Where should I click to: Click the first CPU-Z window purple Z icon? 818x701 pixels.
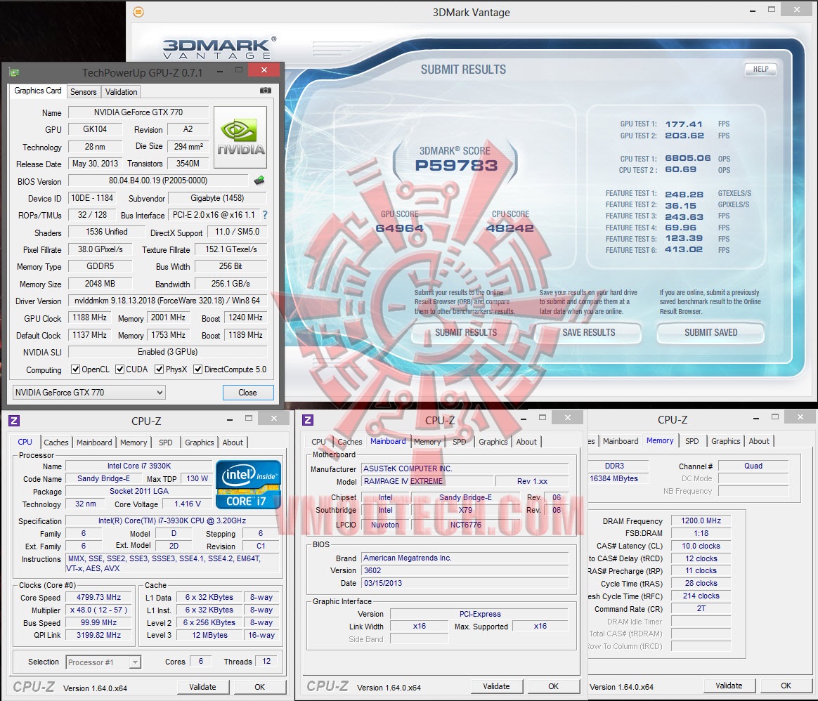point(14,421)
